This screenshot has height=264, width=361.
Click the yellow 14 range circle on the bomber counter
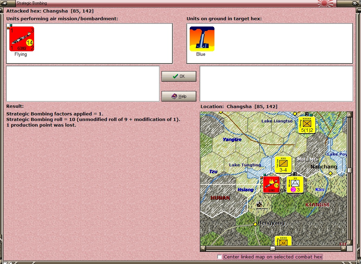coord(30,43)
